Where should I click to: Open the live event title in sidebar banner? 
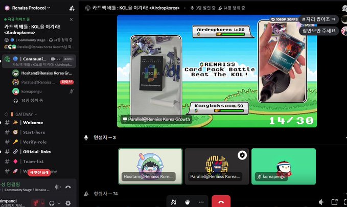(32, 30)
